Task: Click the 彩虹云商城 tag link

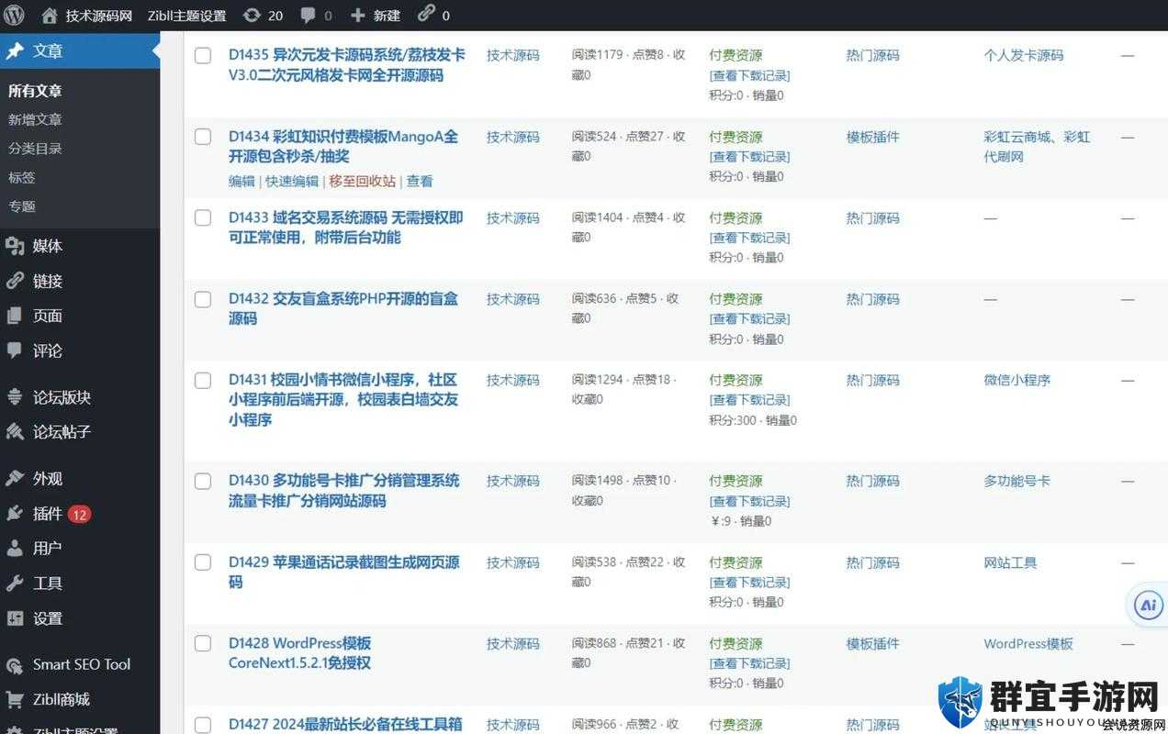Action: point(1017,137)
